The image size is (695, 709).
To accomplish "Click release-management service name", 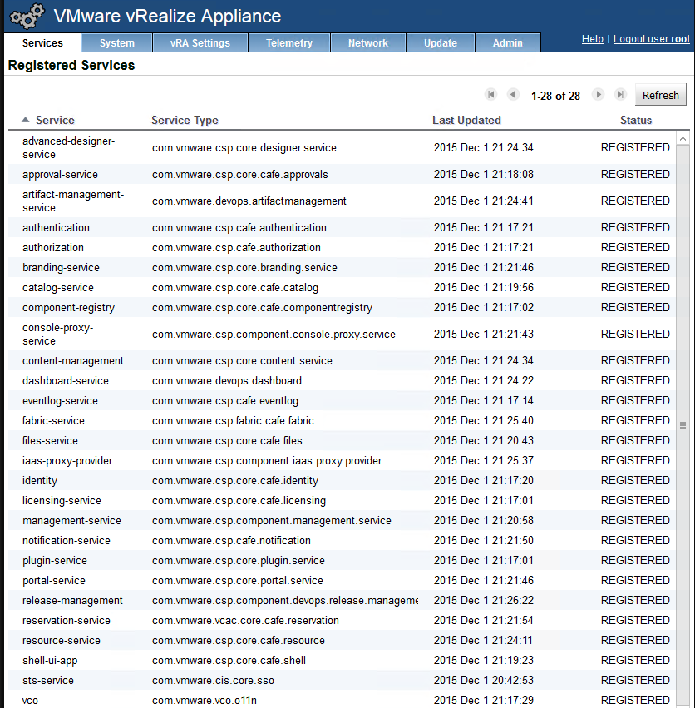I will tap(72, 600).
